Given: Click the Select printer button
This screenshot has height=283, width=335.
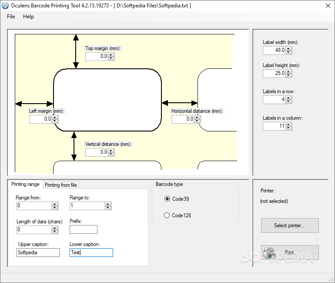Looking at the screenshot, I should (x=290, y=226).
